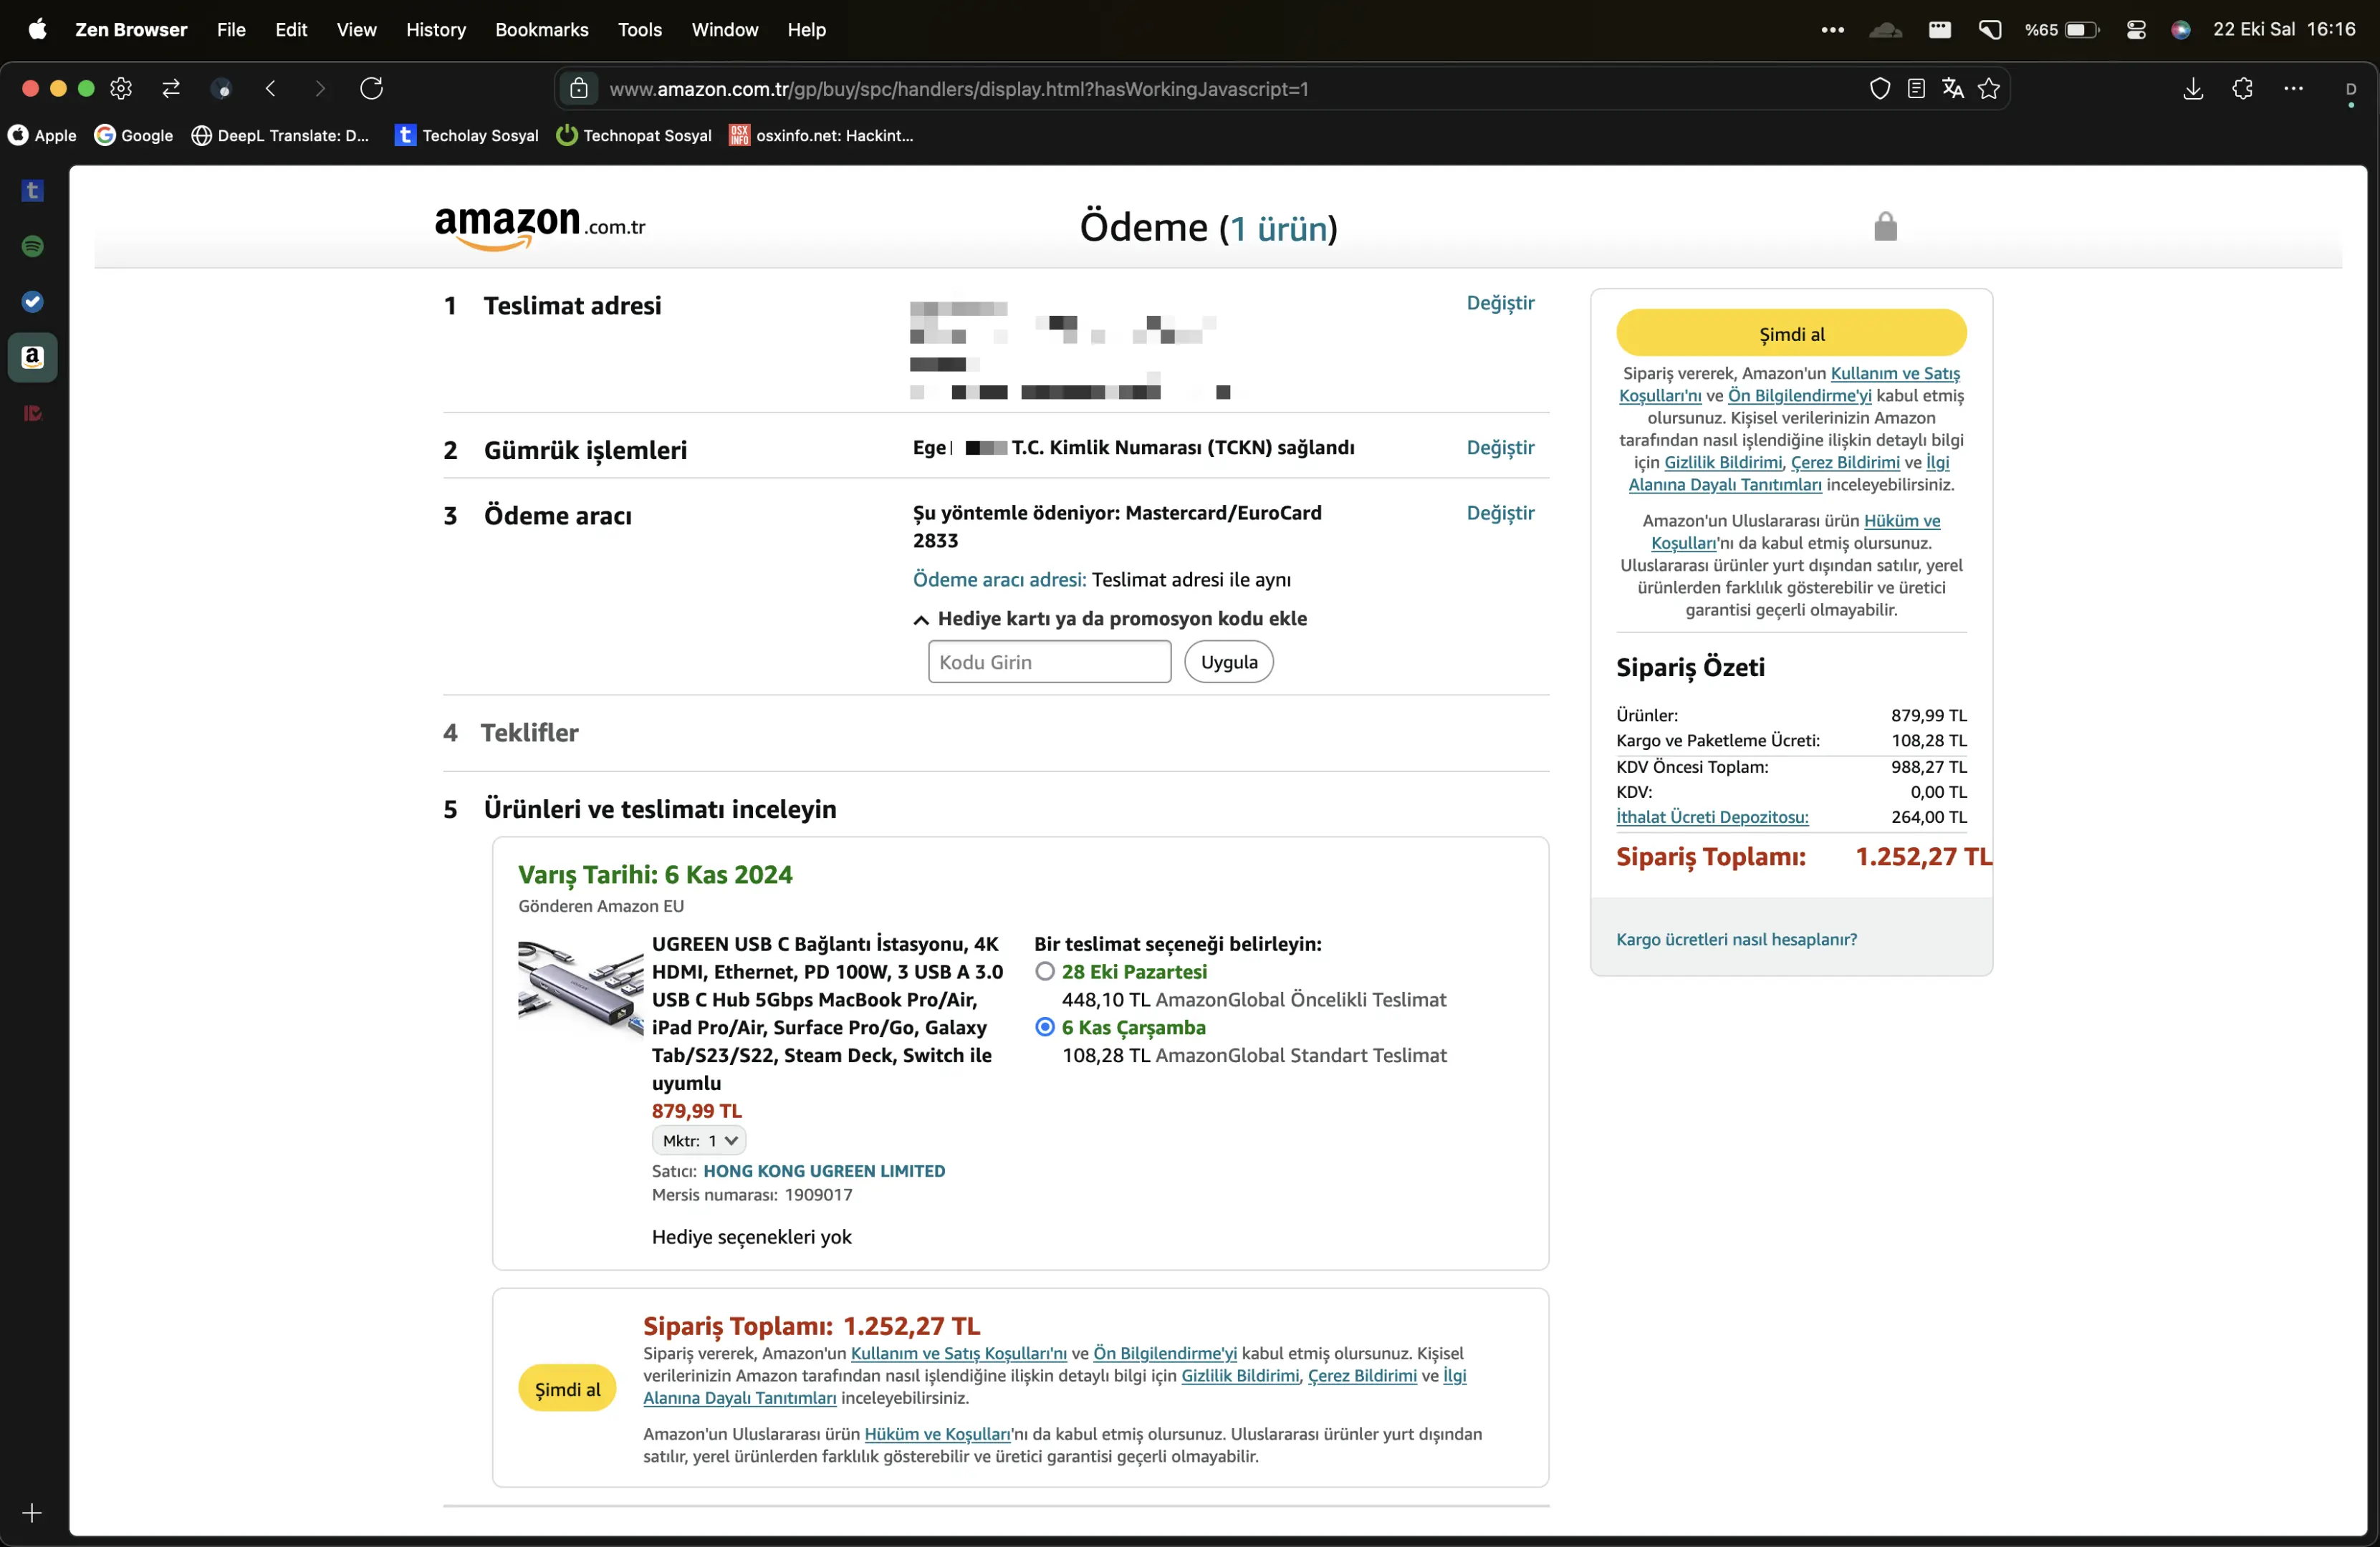This screenshot has width=2380, height=1547.
Task: Click the bottom Şimdi al button
Action: point(567,1388)
